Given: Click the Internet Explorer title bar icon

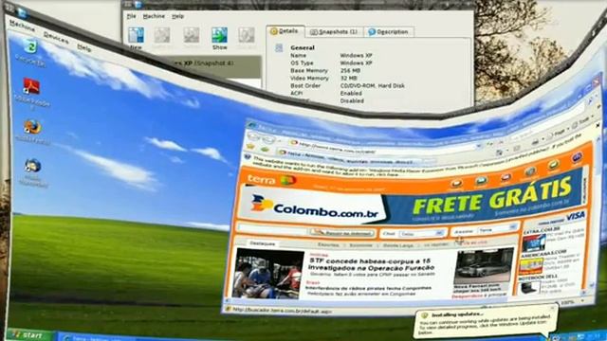Looking at the screenshot, I should pos(252,125).
